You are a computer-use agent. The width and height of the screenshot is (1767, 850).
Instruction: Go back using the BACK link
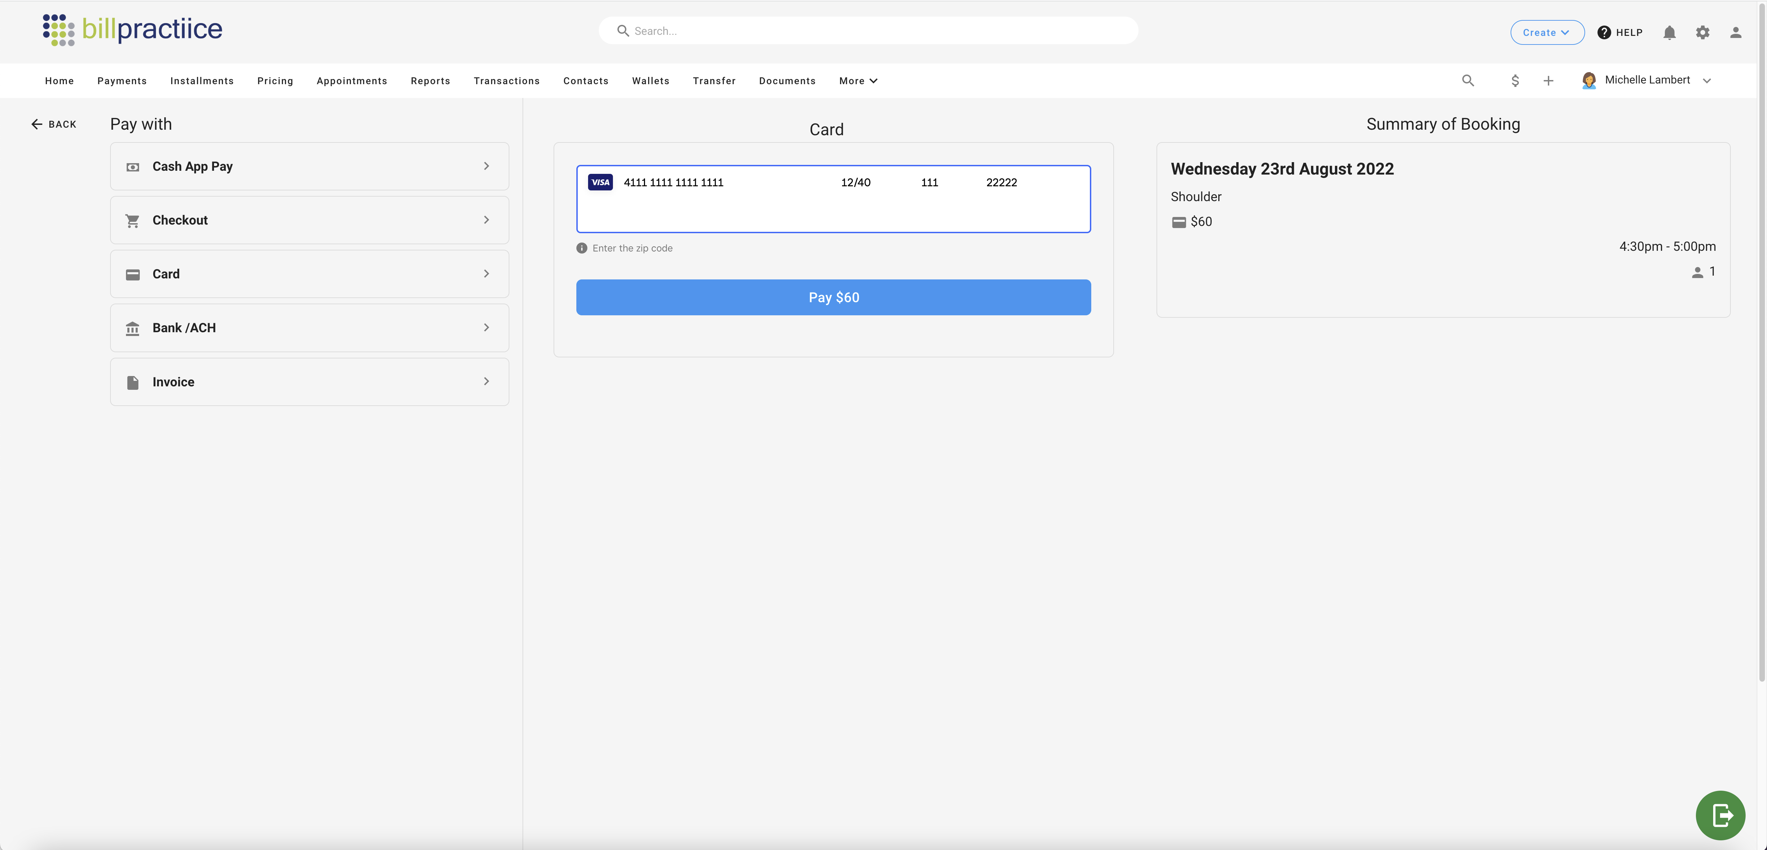[x=53, y=124]
